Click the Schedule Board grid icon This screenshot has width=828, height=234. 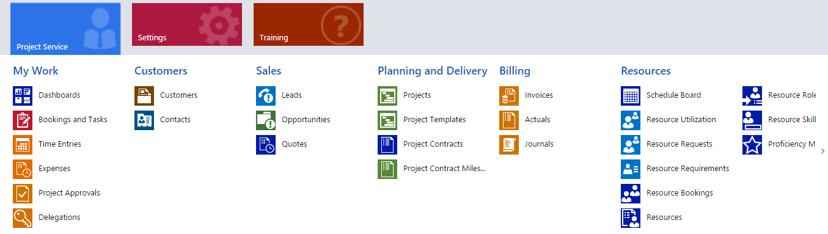[x=631, y=96]
